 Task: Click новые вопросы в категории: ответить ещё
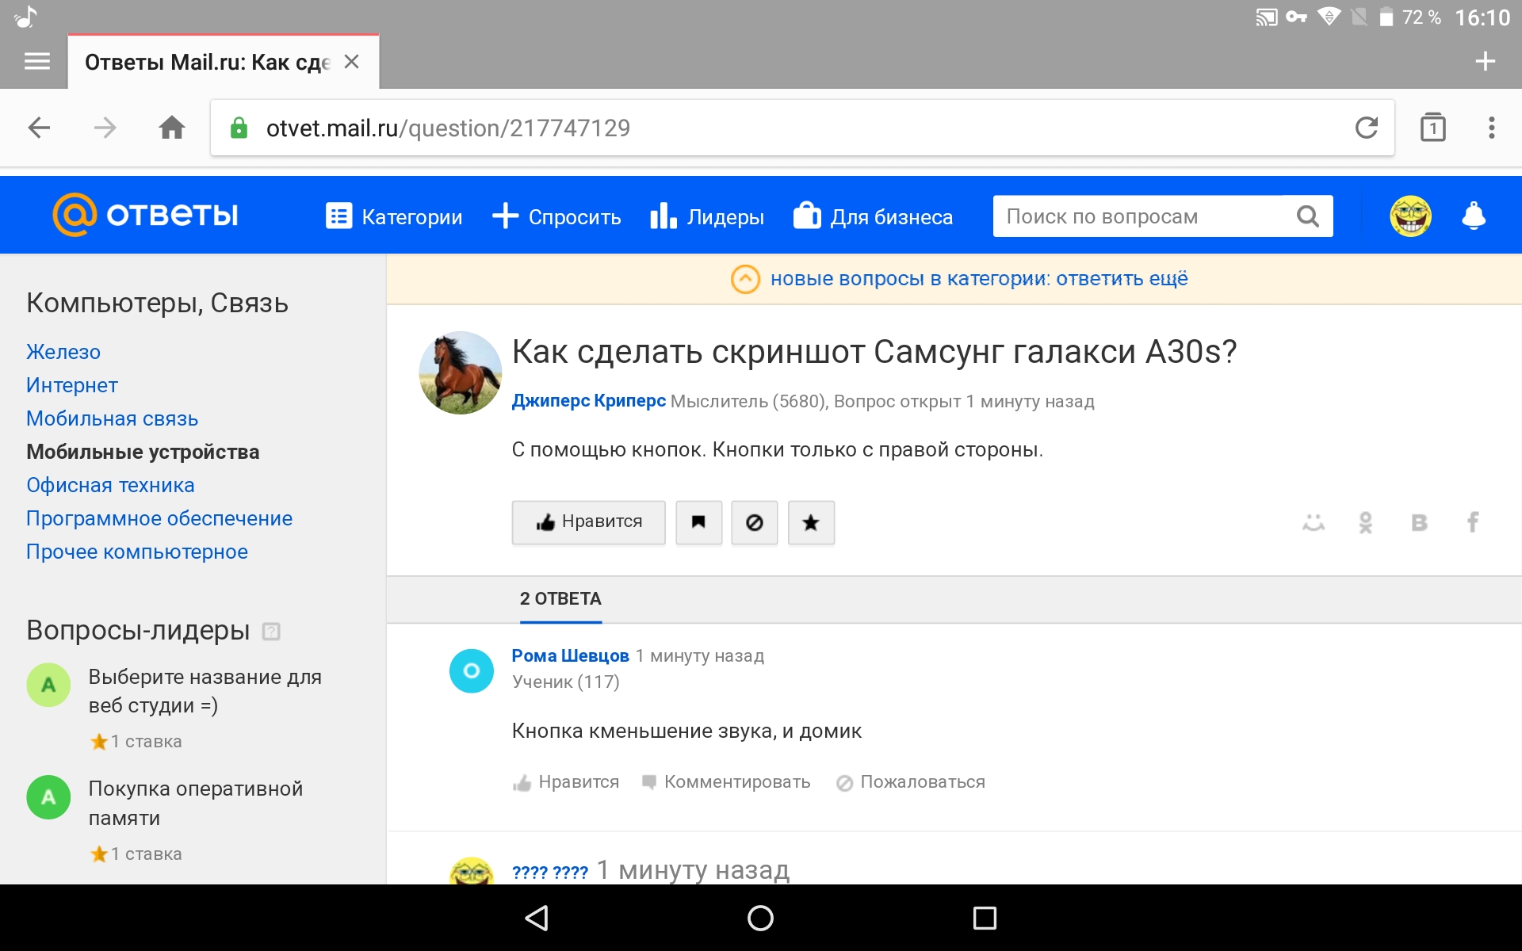(979, 279)
